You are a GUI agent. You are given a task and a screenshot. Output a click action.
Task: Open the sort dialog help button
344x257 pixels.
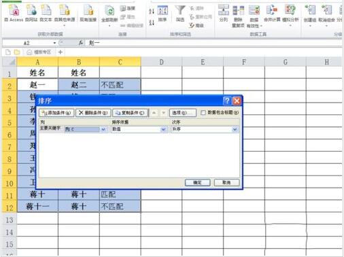[227, 101]
